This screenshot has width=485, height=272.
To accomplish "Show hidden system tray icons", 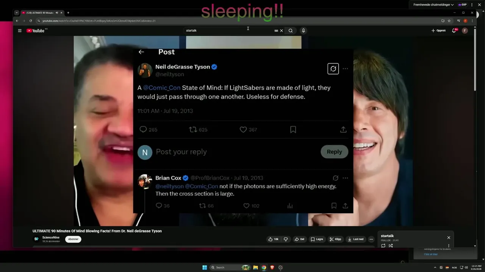I will pos(435,267).
